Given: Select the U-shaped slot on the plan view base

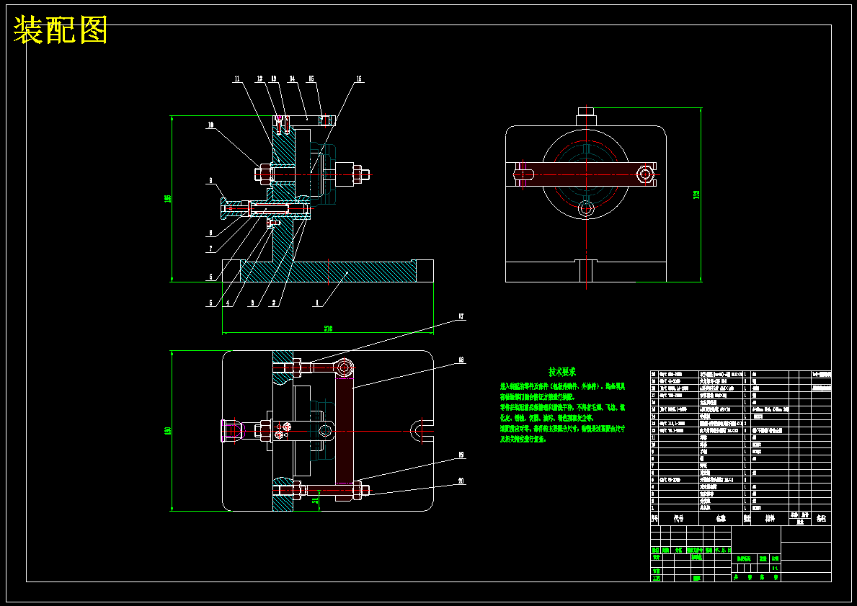Looking at the screenshot, I should (422, 430).
